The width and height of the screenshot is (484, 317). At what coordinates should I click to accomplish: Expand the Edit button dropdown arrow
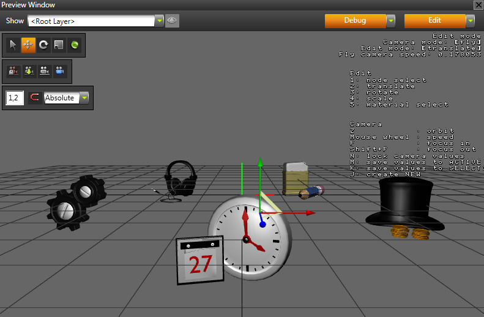point(470,21)
